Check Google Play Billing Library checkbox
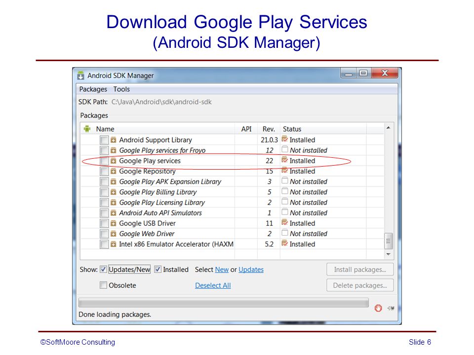Image resolution: width=474 pixels, height=355 pixels. [104, 192]
